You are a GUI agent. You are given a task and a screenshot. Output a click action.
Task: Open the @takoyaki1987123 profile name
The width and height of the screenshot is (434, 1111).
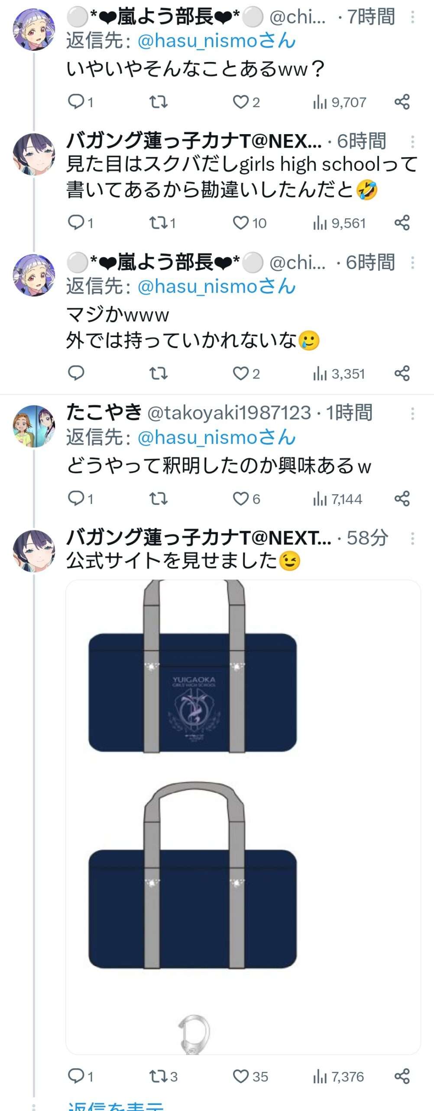click(x=229, y=413)
